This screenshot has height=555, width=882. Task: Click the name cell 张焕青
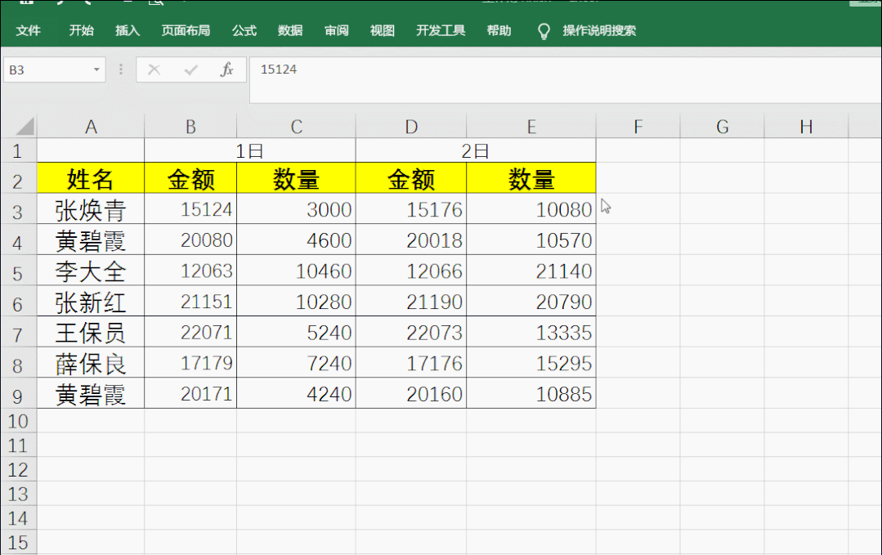(91, 209)
